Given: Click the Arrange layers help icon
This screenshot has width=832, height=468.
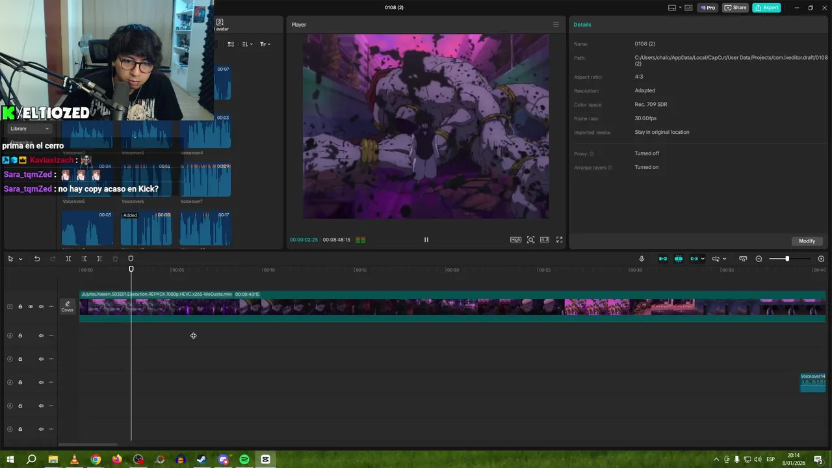Looking at the screenshot, I should 609,168.
